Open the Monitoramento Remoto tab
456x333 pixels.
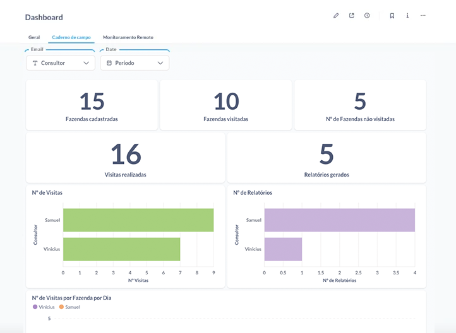coord(128,37)
